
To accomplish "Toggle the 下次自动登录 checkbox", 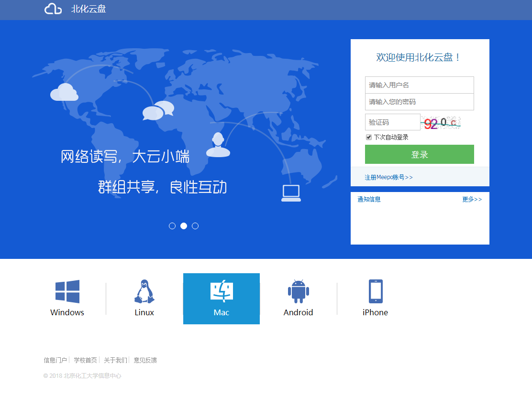I will [369, 137].
